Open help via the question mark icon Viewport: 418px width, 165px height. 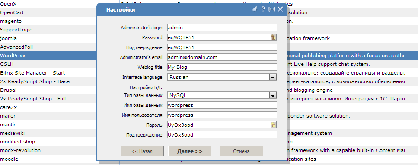coord(263,9)
